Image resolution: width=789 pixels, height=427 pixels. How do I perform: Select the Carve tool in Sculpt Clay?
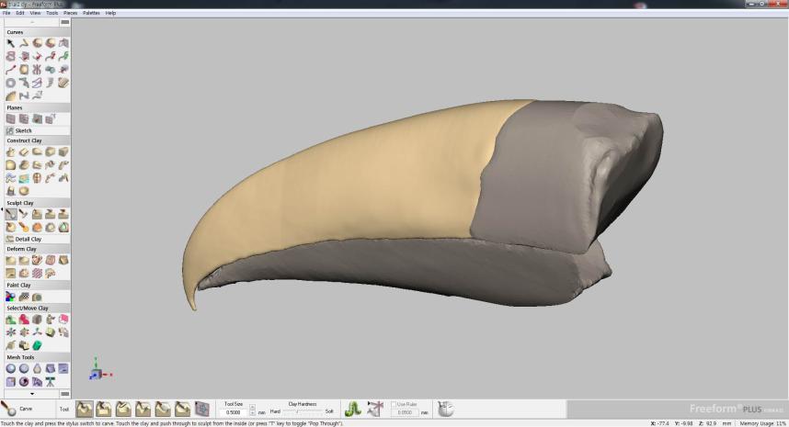point(11,214)
